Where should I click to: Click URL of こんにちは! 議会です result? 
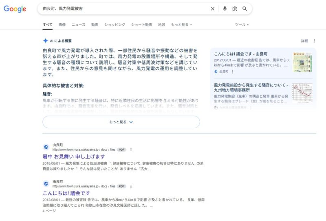click(x=84, y=186)
